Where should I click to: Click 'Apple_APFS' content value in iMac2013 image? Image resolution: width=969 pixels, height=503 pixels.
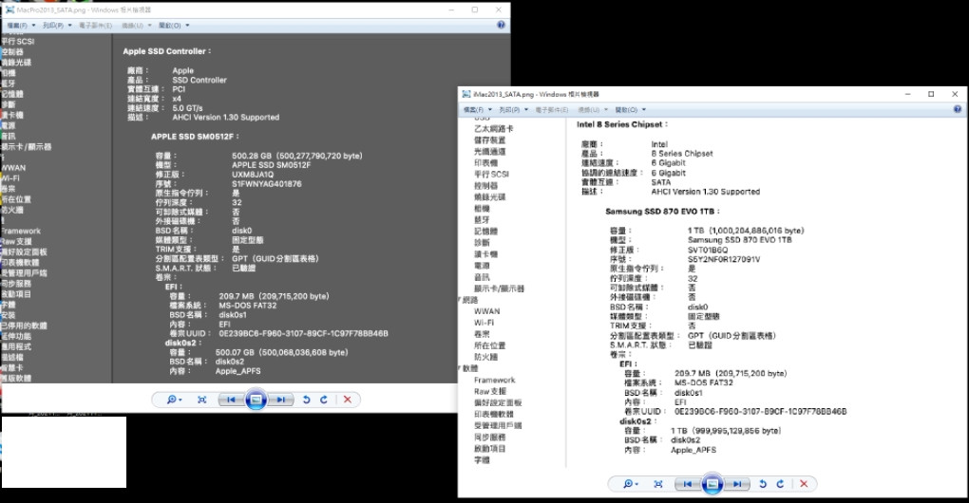(693, 450)
